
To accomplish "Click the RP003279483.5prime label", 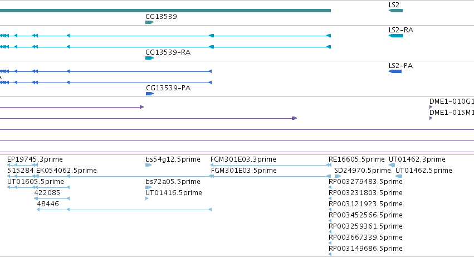I will click(365, 182).
